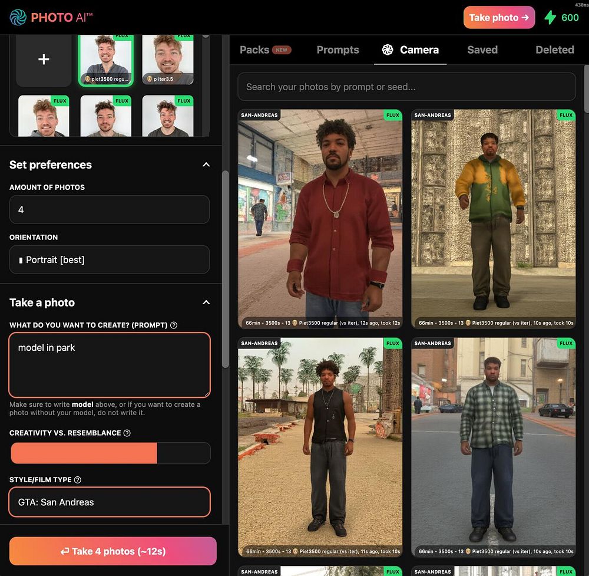Collapse the Take a photo section
This screenshot has width=589, height=576.
click(x=206, y=302)
